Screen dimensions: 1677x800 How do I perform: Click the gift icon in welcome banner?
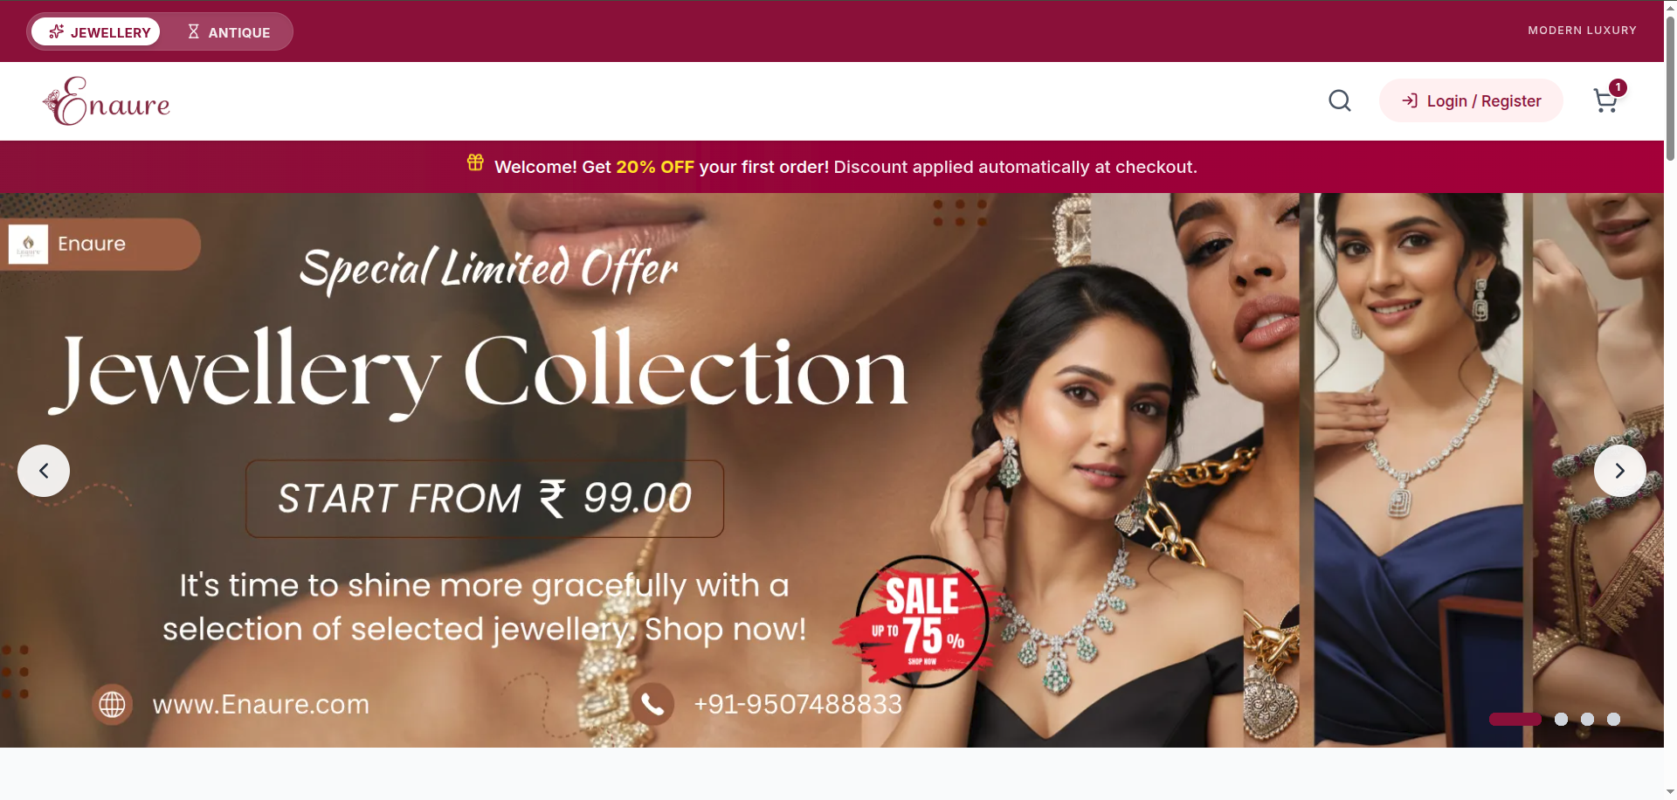(475, 162)
